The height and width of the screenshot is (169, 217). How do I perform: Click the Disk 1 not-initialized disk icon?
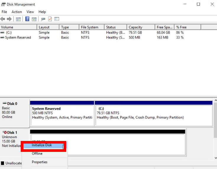click(5, 133)
